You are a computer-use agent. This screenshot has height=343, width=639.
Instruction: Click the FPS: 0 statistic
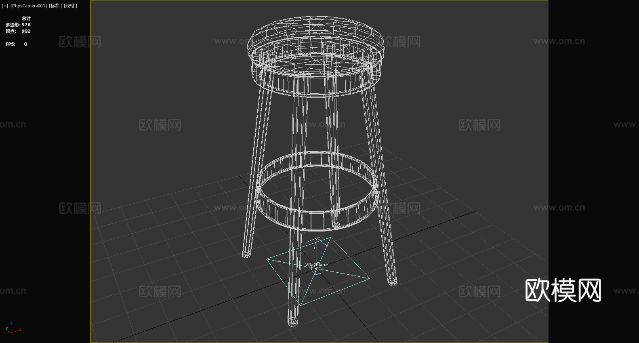(x=17, y=44)
